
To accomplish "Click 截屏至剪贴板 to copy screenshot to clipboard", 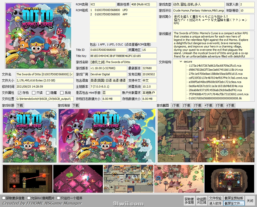I will pos(234,198).
